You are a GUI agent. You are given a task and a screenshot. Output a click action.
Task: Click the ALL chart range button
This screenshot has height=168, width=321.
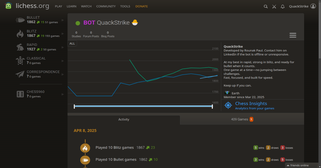pos(72,43)
